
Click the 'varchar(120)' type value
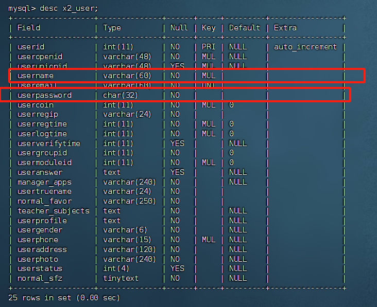pyautogui.click(x=129, y=249)
